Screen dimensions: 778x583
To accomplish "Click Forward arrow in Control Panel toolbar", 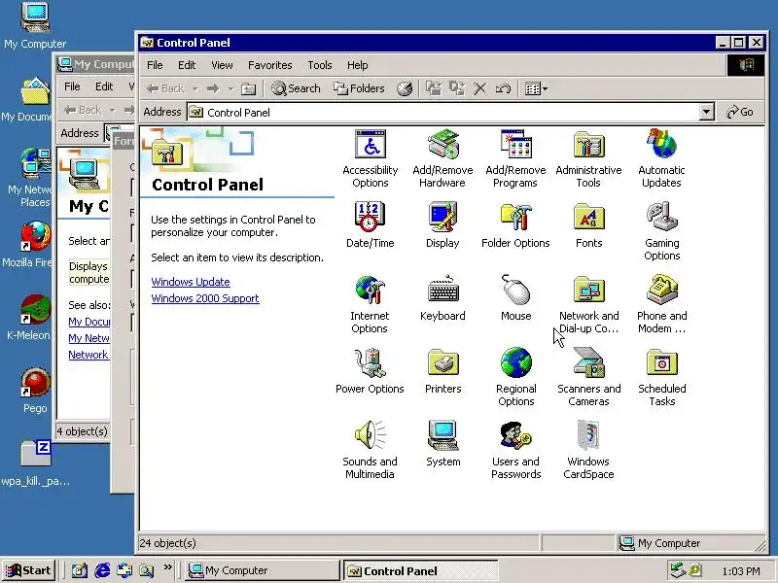I will 213,88.
